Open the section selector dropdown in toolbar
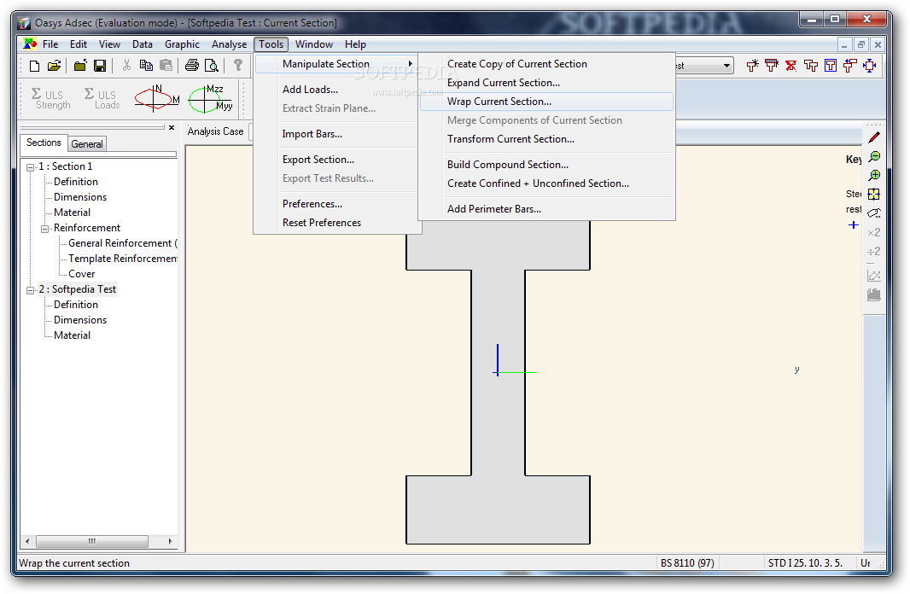Viewport: 910px width, 594px height. click(x=726, y=66)
